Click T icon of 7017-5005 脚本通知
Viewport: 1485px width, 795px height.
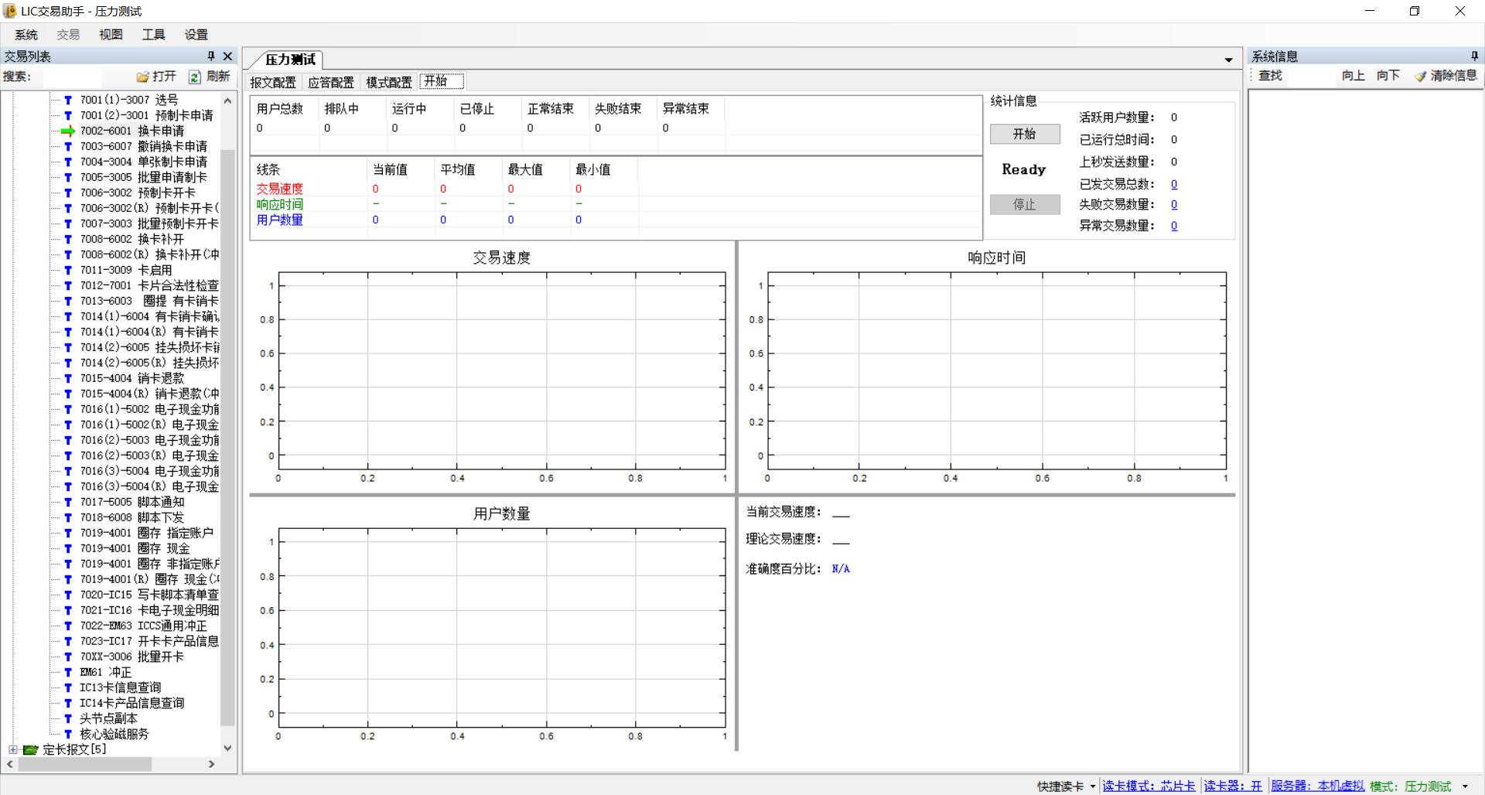click(x=68, y=502)
